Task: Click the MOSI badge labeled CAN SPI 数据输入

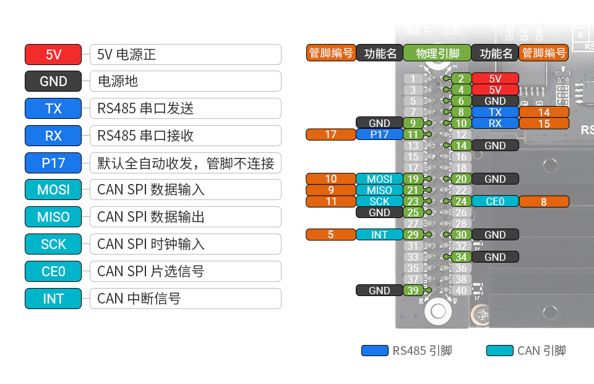Action: point(53,190)
